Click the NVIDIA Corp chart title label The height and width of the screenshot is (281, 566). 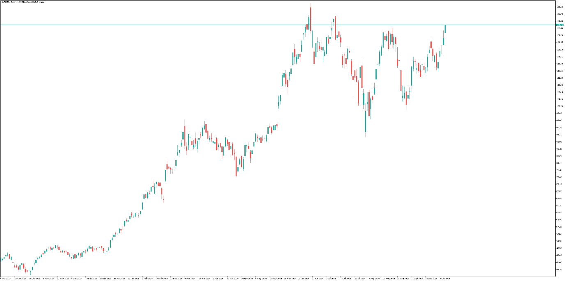pyautogui.click(x=23, y=2)
